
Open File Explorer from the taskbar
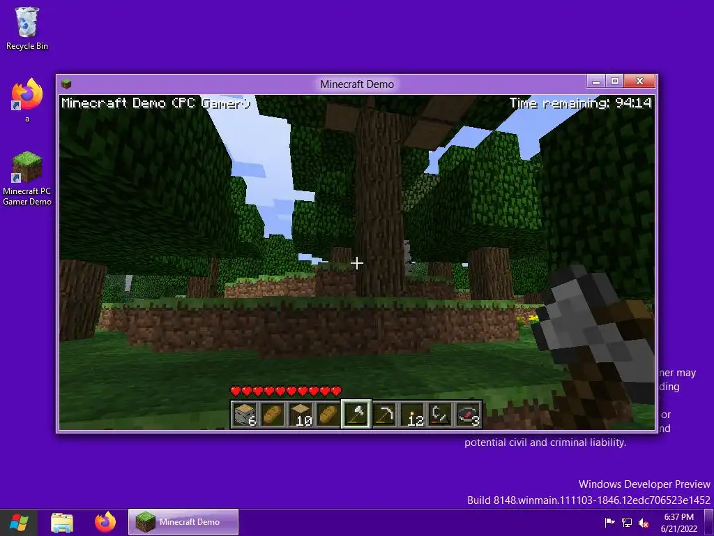coord(62,522)
